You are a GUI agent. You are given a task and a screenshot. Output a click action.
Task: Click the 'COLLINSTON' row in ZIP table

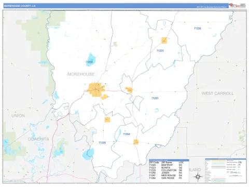tap(165, 170)
